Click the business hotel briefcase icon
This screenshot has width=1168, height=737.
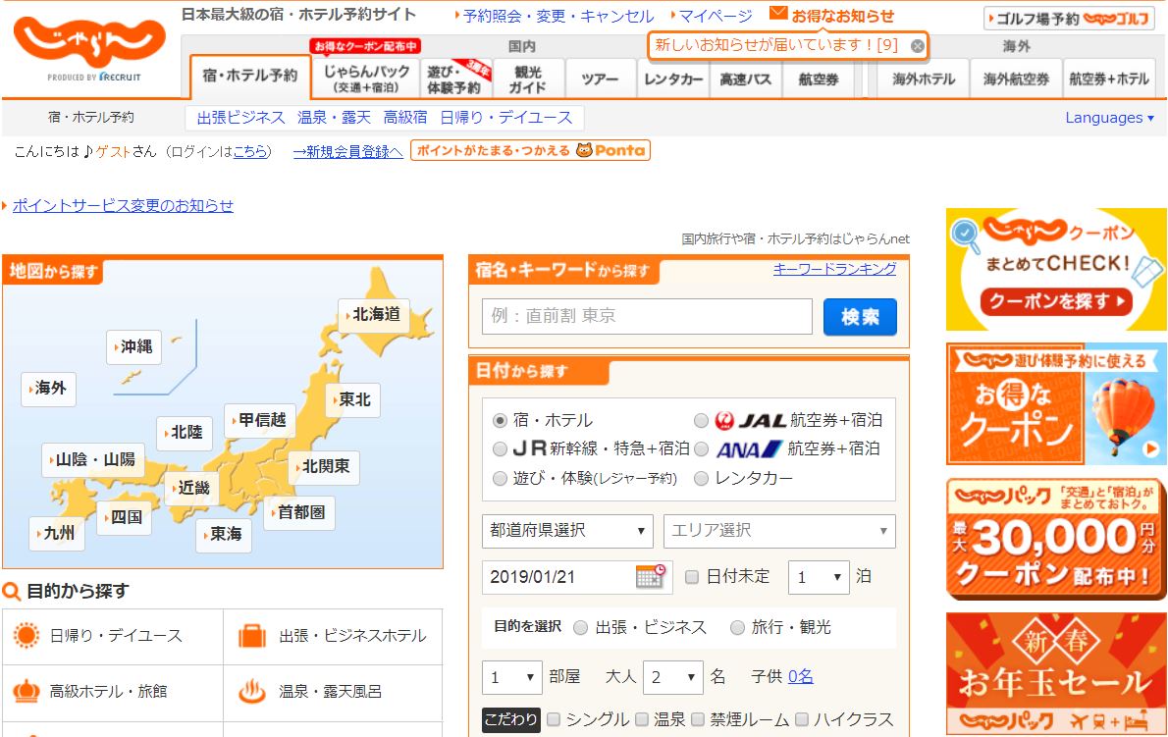(252, 636)
